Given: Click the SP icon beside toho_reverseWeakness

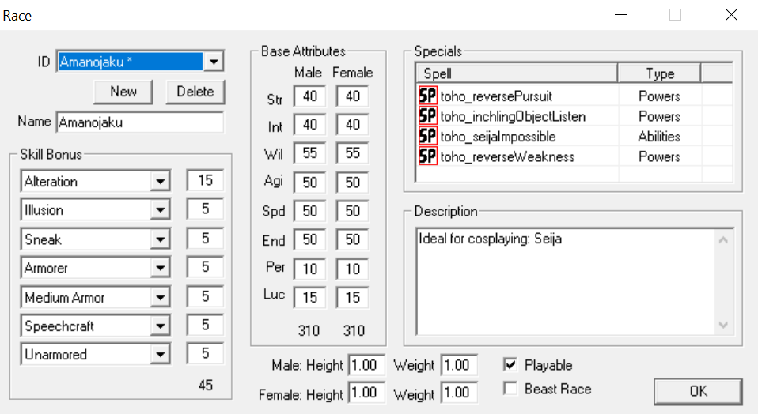Looking at the screenshot, I should (x=427, y=156).
